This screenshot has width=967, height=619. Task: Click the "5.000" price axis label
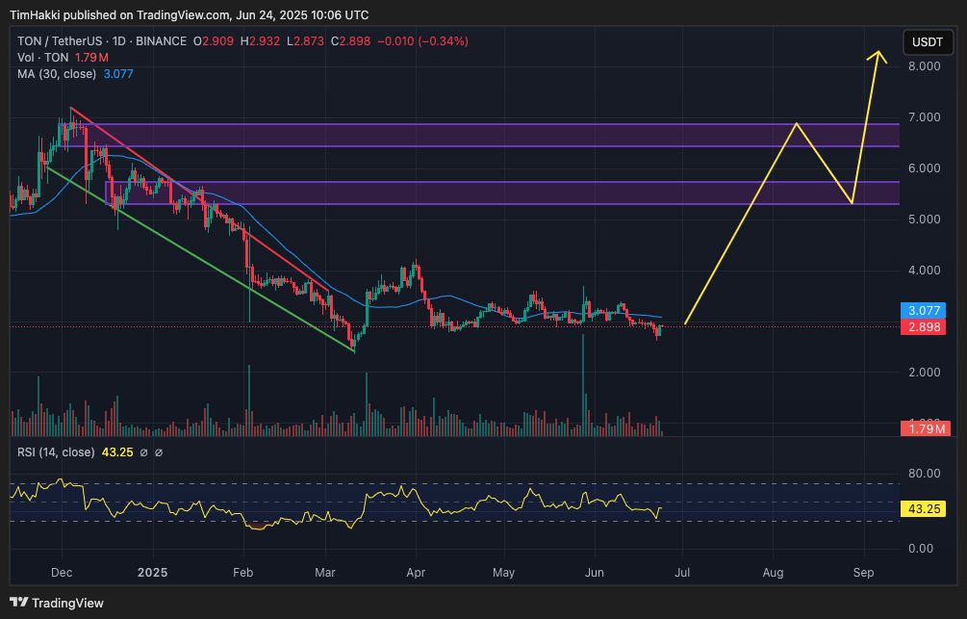(924, 219)
